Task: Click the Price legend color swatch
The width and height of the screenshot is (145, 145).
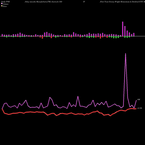Action: [x=2, y=6]
